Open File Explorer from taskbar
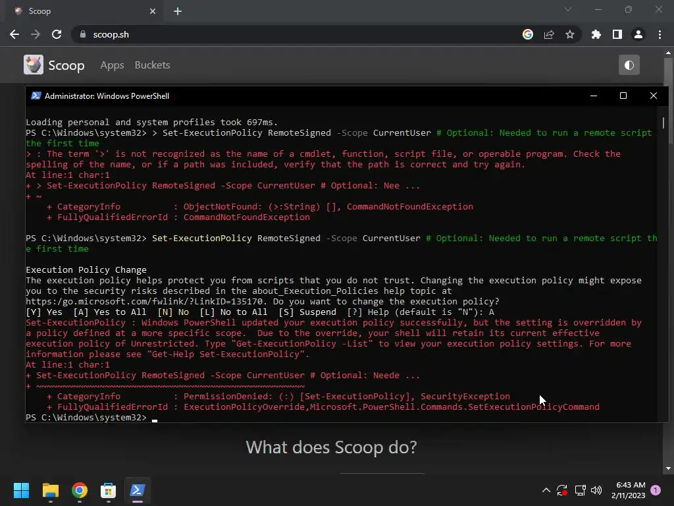The width and height of the screenshot is (674, 506). point(50,490)
